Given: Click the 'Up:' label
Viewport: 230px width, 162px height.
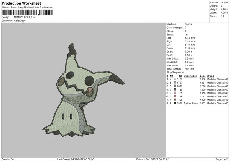Looking at the screenshot, I should 168,45.
